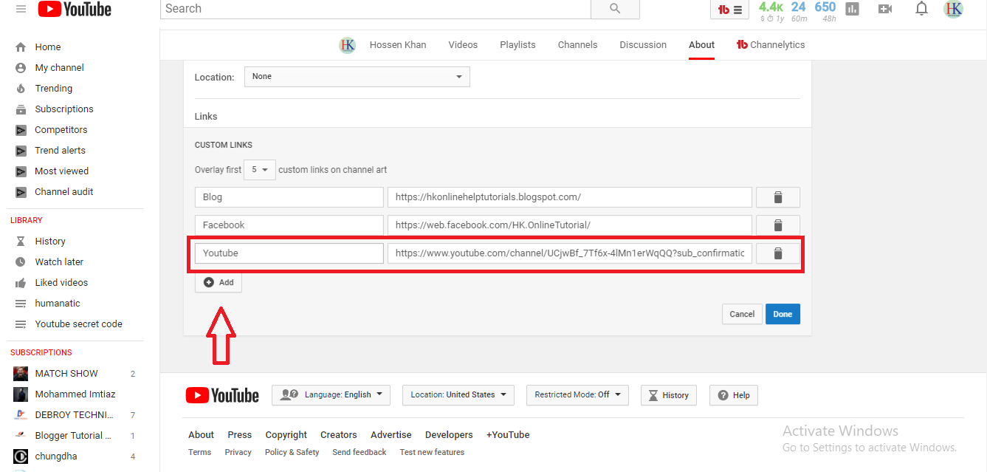The width and height of the screenshot is (987, 472).
Task: Click the Add custom link button
Action: [219, 282]
